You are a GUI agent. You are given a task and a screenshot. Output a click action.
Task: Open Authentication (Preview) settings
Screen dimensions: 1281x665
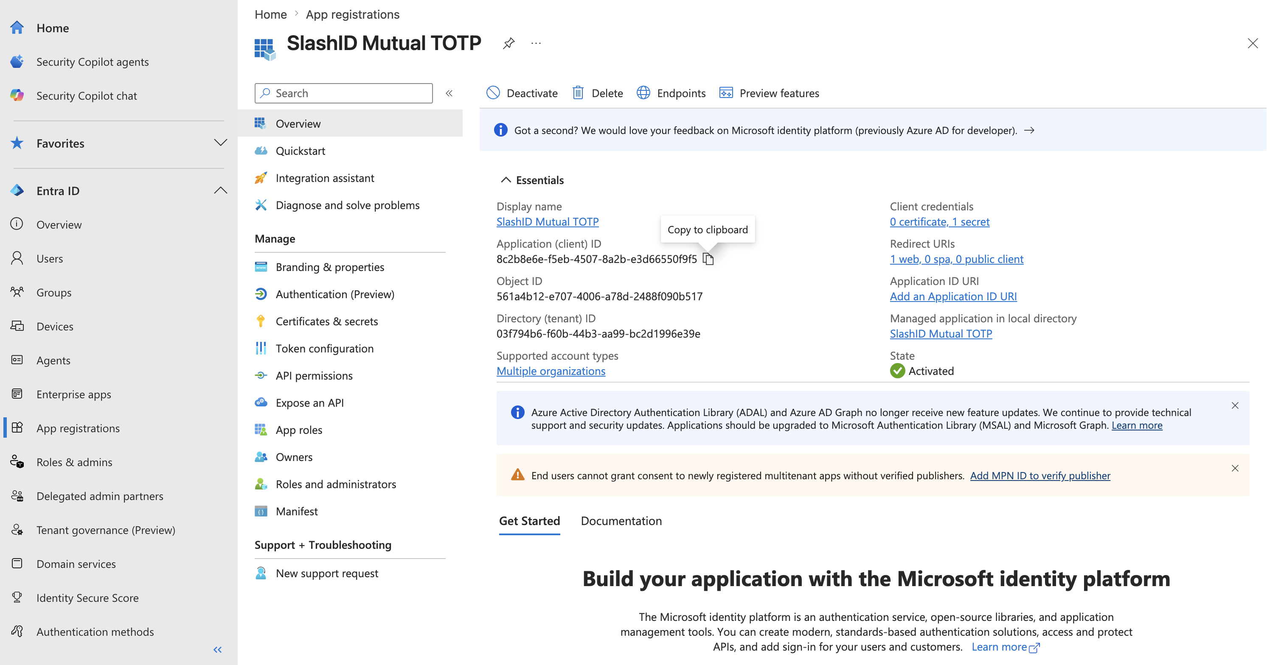(334, 294)
